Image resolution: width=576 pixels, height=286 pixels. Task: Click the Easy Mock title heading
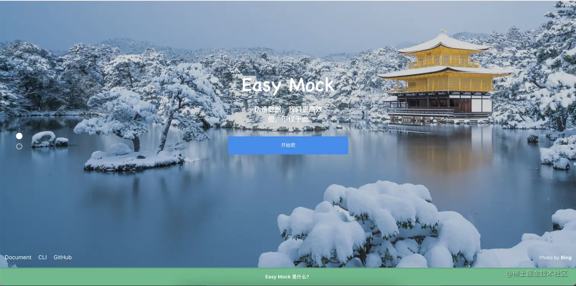pos(288,85)
